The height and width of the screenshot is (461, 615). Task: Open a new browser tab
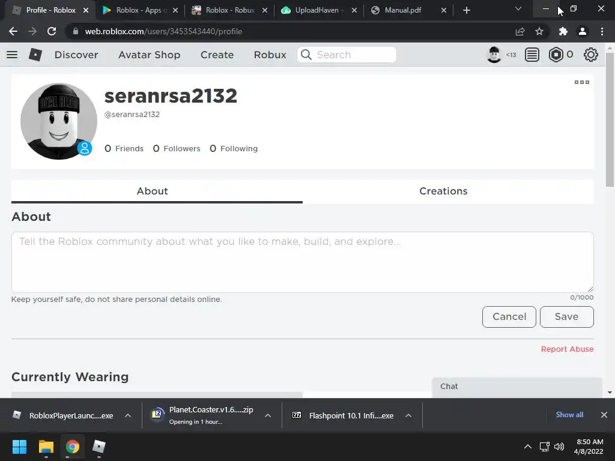466,10
